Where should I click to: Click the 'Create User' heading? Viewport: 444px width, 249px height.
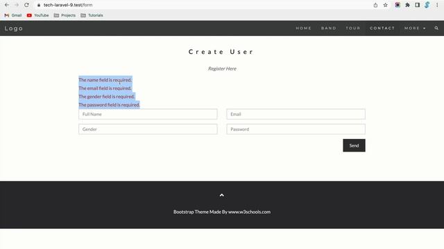(222, 52)
